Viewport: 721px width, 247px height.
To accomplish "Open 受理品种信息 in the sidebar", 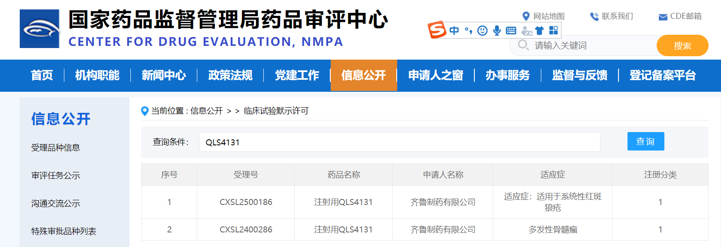I will pyautogui.click(x=56, y=148).
